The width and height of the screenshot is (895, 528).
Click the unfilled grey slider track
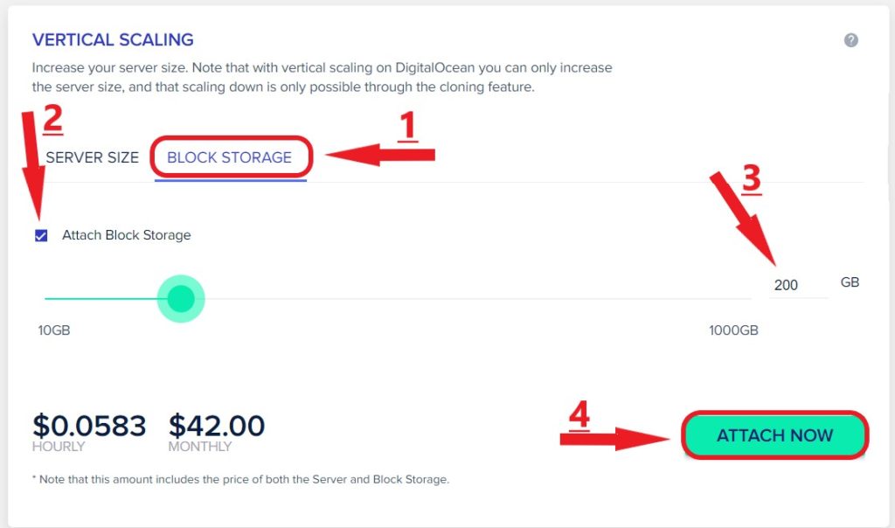(477, 299)
